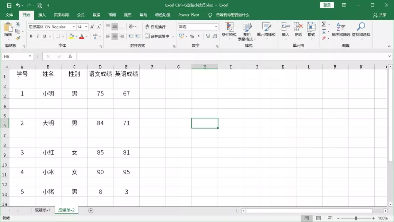This screenshot has height=222, width=394.
Task: Open the 公式 ribbon tab
Action: tap(81, 15)
